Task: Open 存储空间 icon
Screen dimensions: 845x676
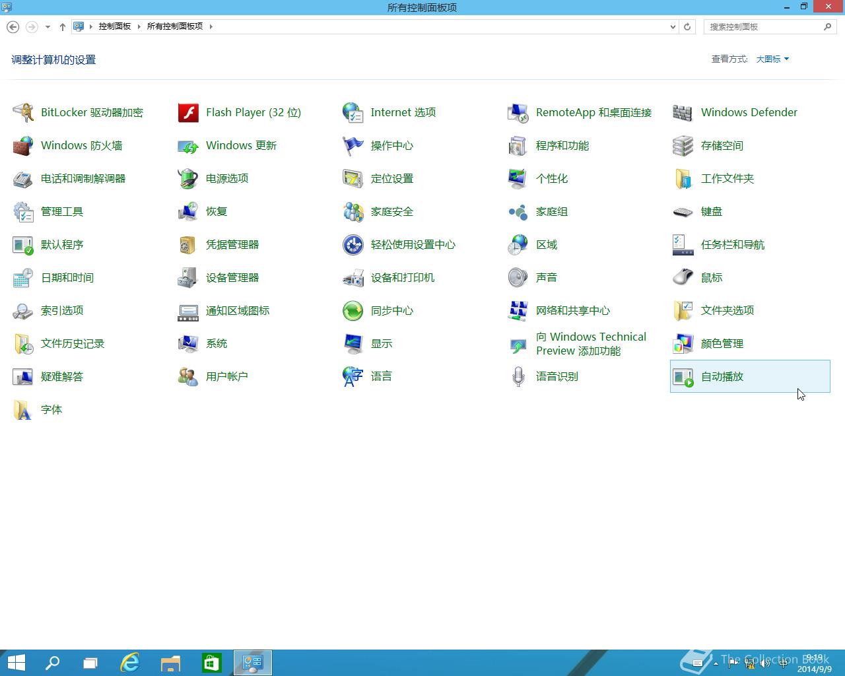Action: [683, 145]
